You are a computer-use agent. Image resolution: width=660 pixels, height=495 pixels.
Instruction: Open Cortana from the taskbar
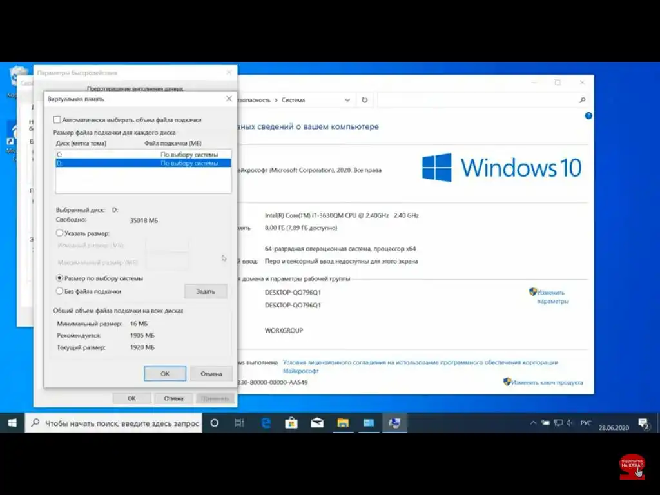click(x=214, y=423)
